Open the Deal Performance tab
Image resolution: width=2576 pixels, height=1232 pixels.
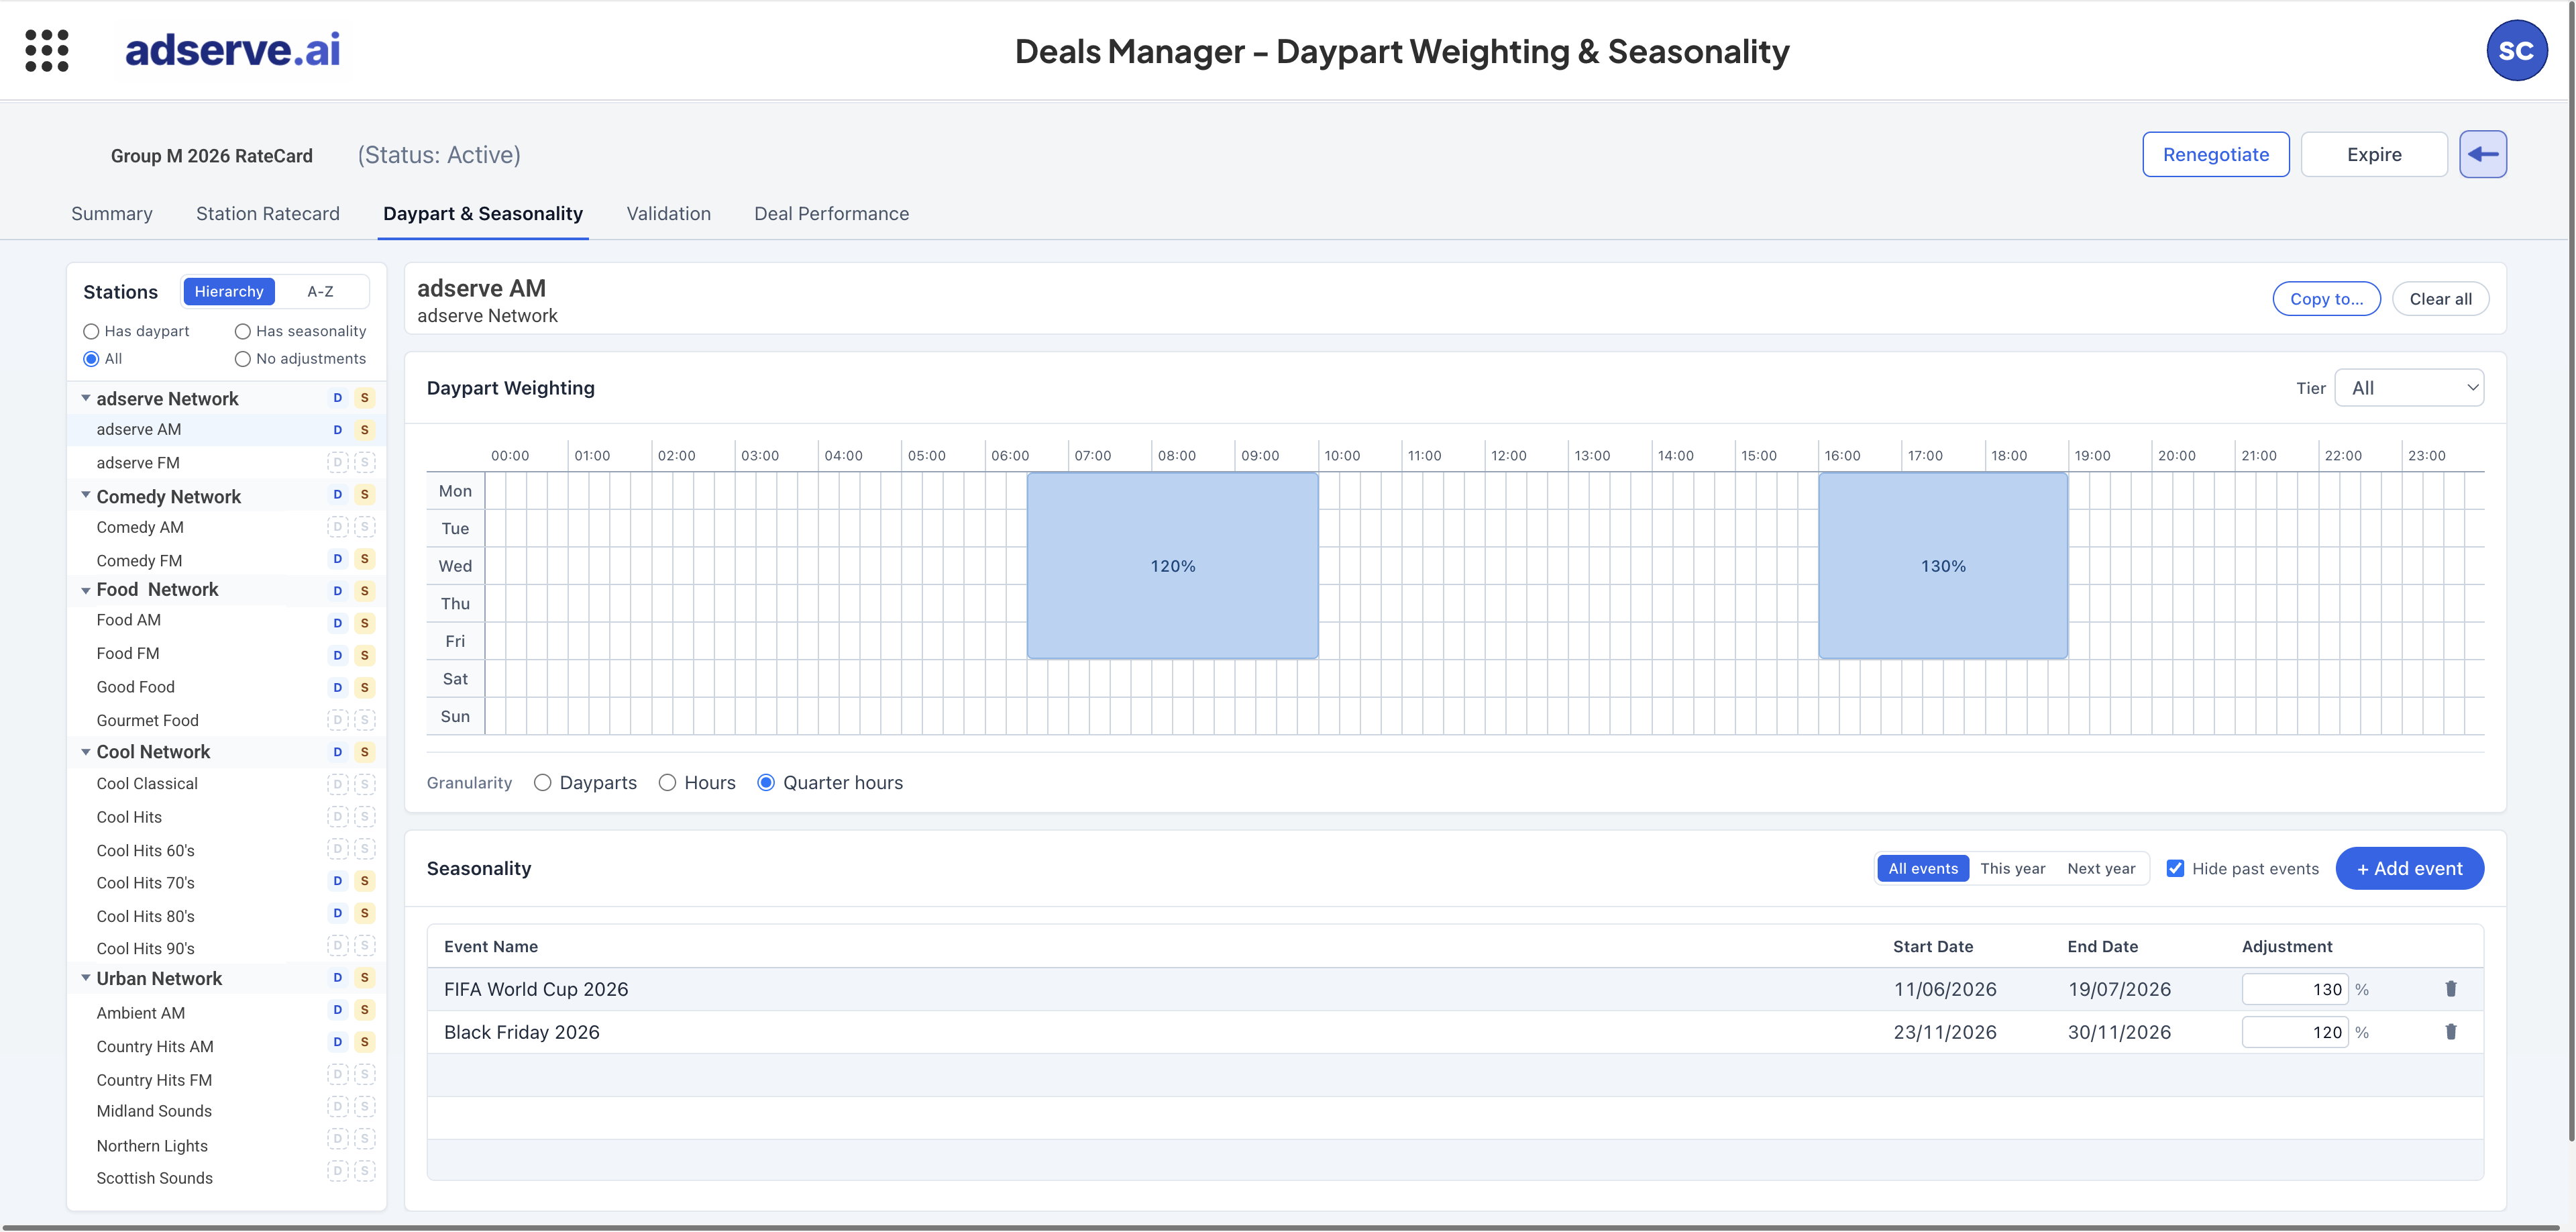click(831, 213)
